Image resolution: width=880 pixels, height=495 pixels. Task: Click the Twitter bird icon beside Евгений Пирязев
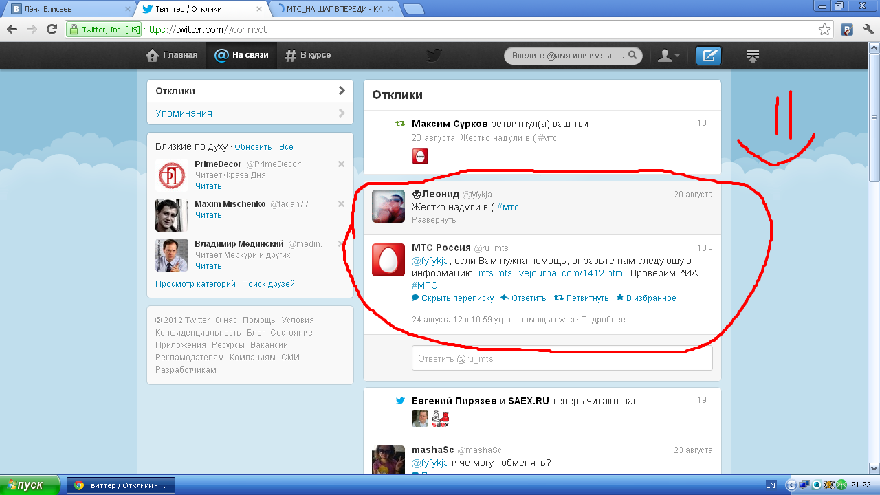tap(400, 401)
